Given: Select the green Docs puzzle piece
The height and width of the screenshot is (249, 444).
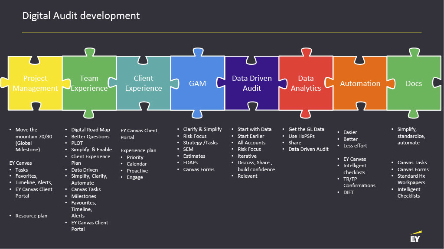Looking at the screenshot, I should tap(414, 83).
